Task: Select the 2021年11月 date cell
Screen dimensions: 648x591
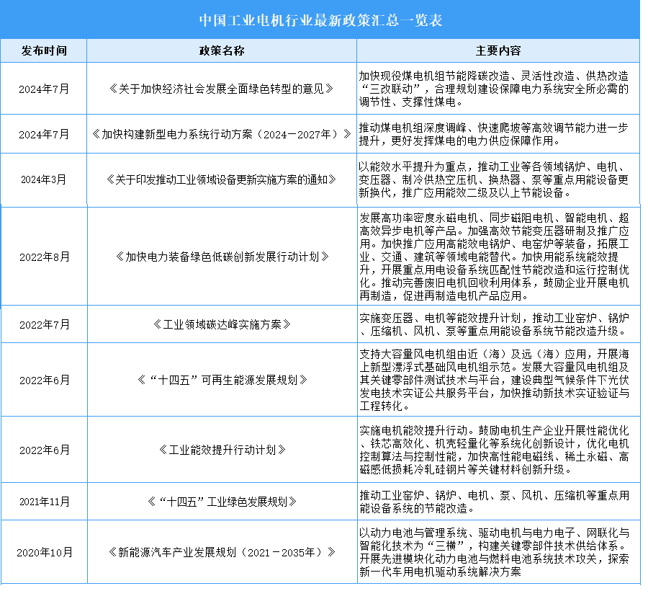Action: point(44,502)
